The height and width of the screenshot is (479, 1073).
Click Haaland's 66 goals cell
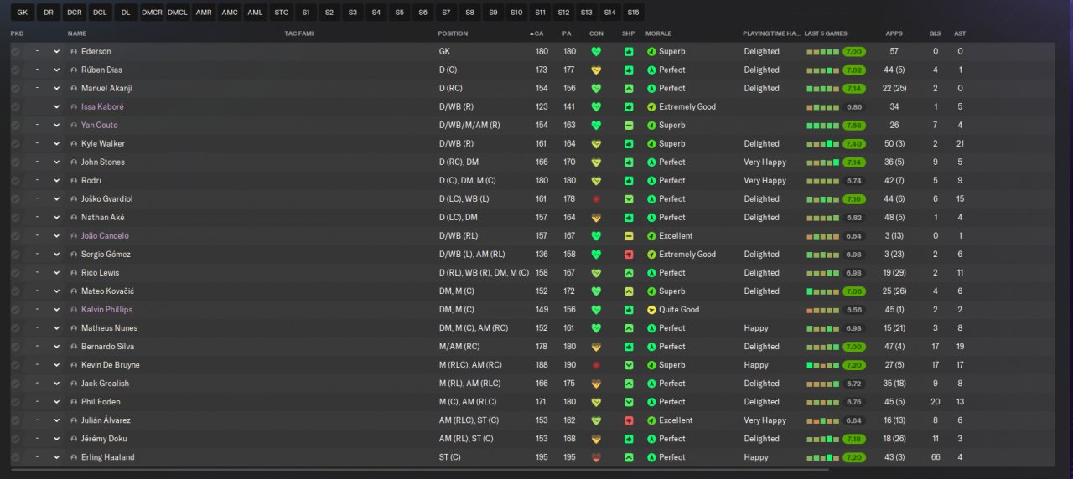(x=935, y=457)
